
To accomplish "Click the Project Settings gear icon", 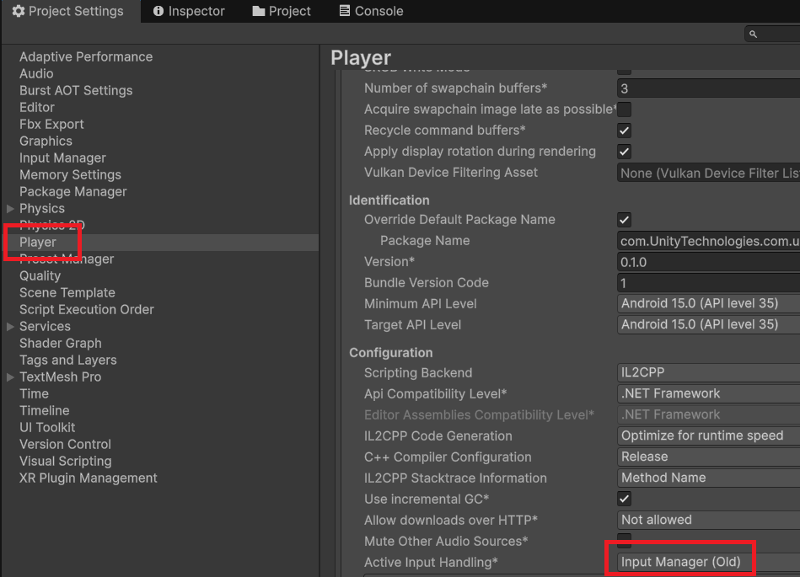I will (18, 11).
